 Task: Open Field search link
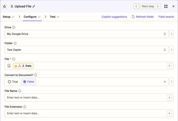(166, 17)
